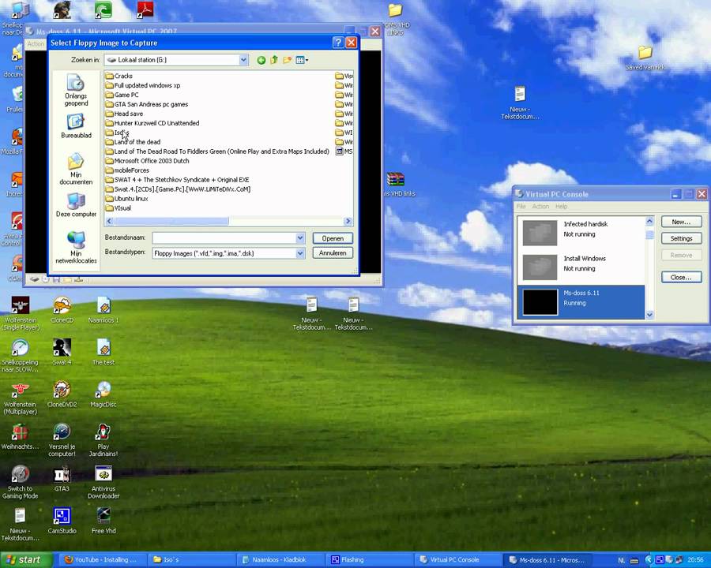
Task: Go back with the green back arrow
Action: tap(261, 60)
